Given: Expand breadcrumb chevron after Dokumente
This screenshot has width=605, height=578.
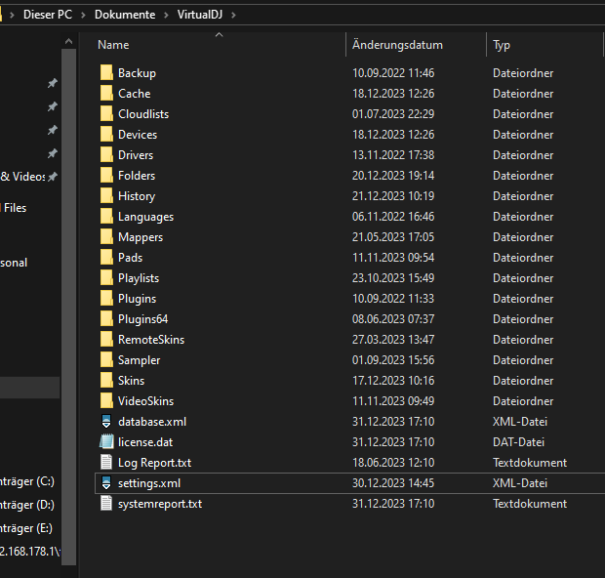Looking at the screenshot, I should pos(166,15).
